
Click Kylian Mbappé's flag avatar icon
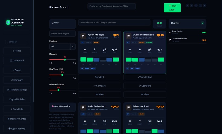click(83, 36)
